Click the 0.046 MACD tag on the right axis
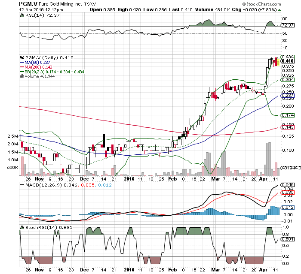This screenshot has height=274, width=301. point(288,185)
